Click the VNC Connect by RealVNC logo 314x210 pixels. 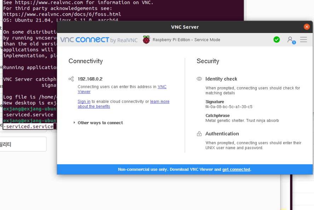(x=99, y=40)
